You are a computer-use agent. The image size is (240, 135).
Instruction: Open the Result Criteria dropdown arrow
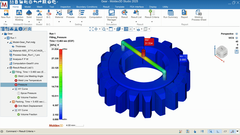point(152,22)
